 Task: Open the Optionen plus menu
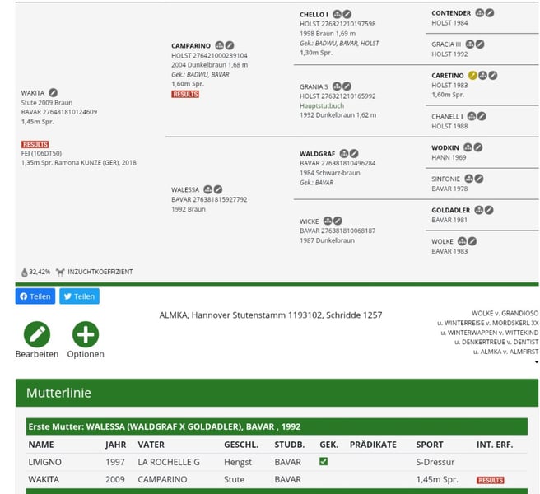click(86, 334)
